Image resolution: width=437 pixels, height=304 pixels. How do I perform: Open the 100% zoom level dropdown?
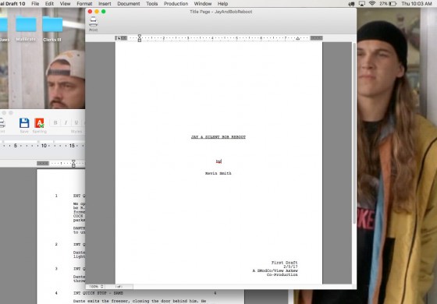[x=96, y=286]
